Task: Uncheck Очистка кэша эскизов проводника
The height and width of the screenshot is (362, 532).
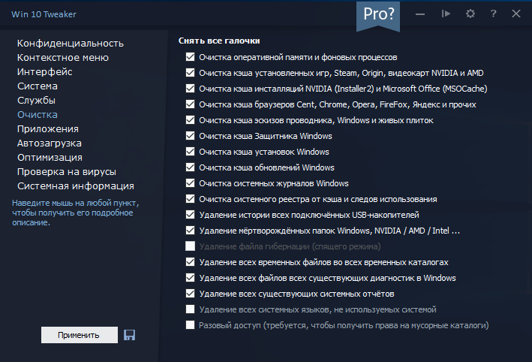Action: (x=190, y=120)
